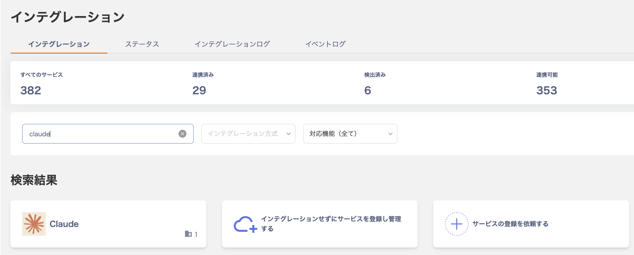Open the インテグレーション方式 dropdown
The image size is (634, 255).
[248, 134]
